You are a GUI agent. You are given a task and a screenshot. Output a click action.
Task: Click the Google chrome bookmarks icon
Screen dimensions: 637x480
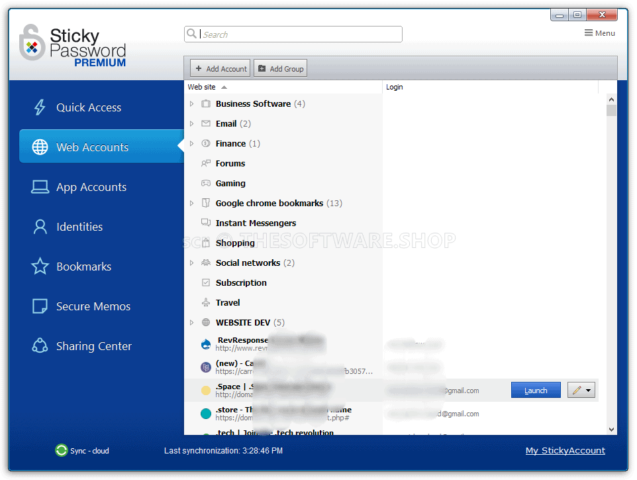click(x=206, y=203)
